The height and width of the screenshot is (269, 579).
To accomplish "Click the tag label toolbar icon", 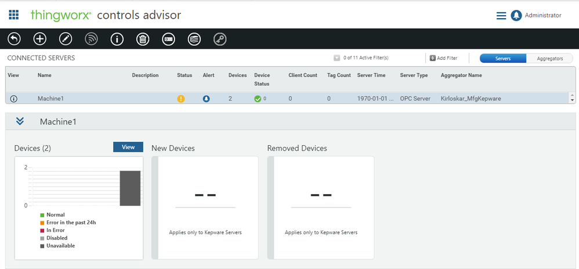I will coord(168,39).
